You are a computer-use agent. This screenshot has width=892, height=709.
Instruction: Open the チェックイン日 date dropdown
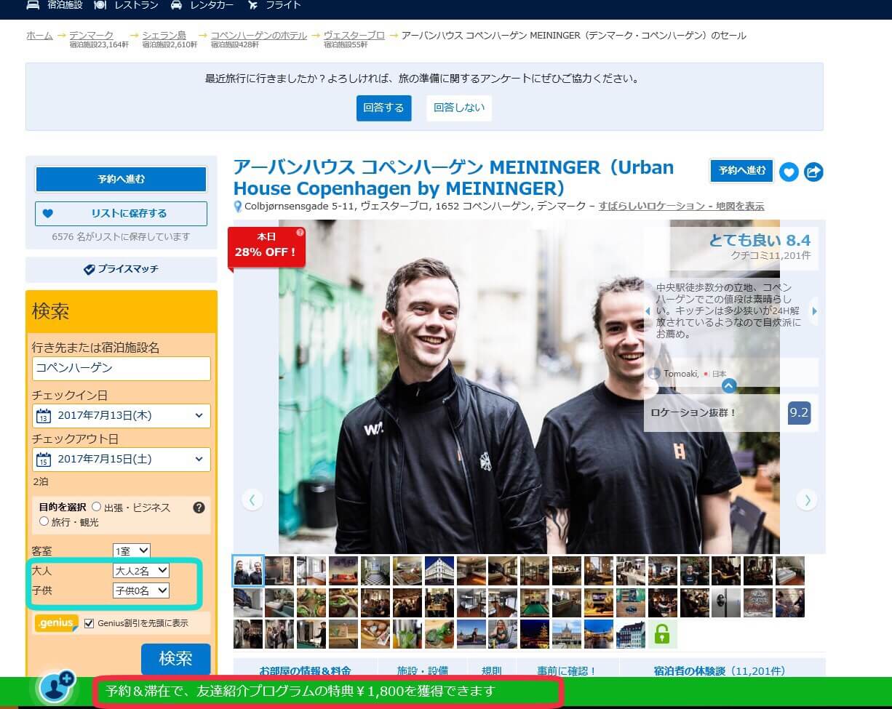coord(122,416)
